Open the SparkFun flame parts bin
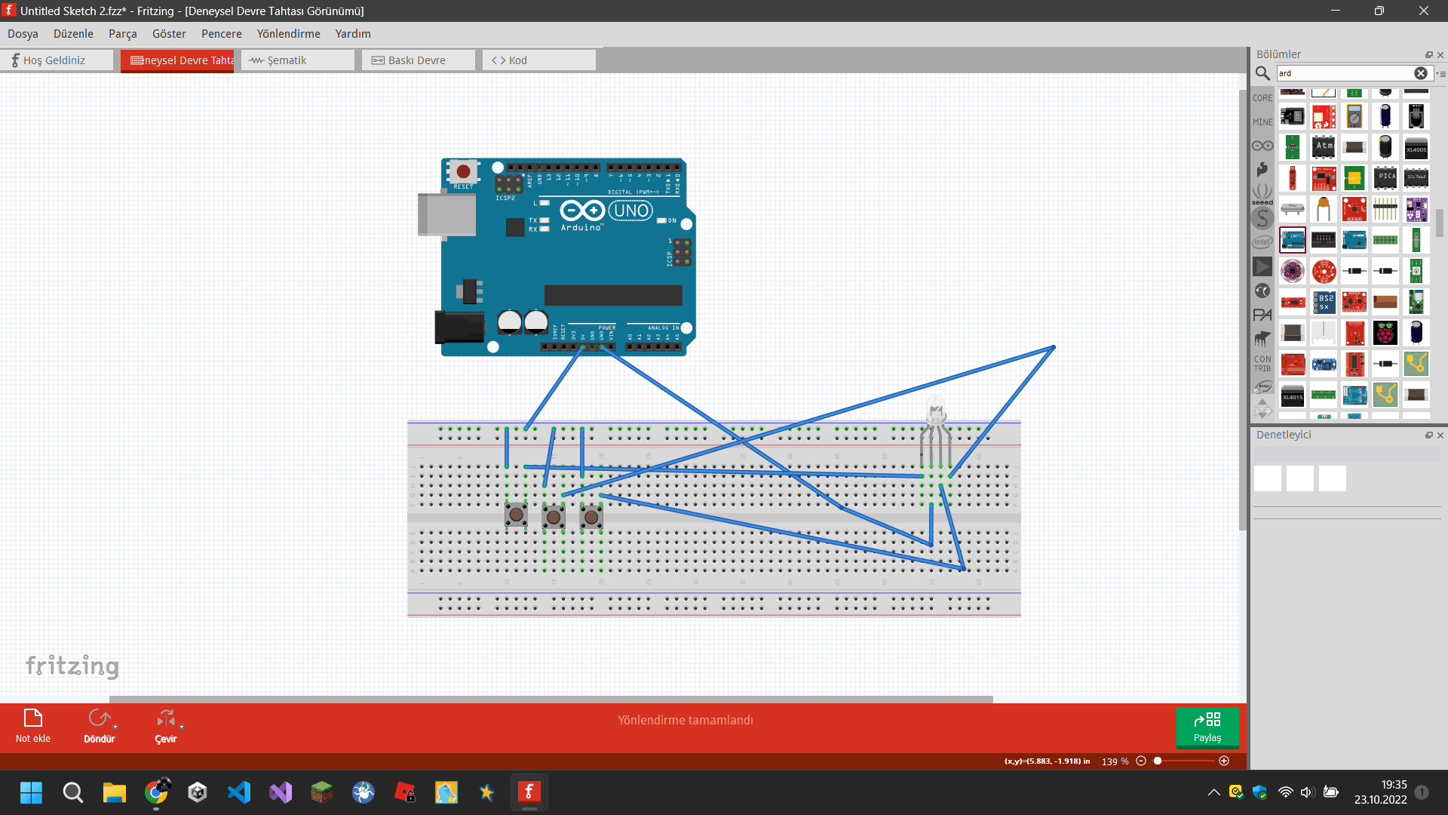This screenshot has width=1448, height=815. pos(1262,169)
